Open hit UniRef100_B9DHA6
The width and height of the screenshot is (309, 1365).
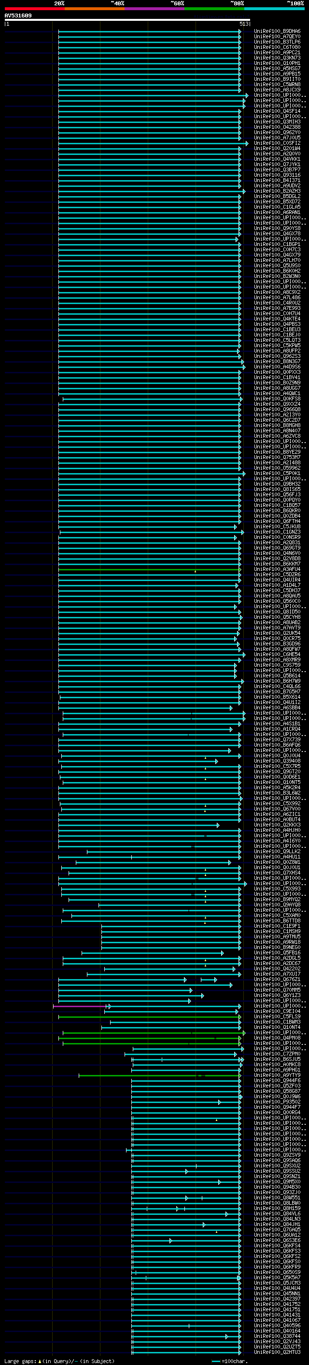click(277, 31)
